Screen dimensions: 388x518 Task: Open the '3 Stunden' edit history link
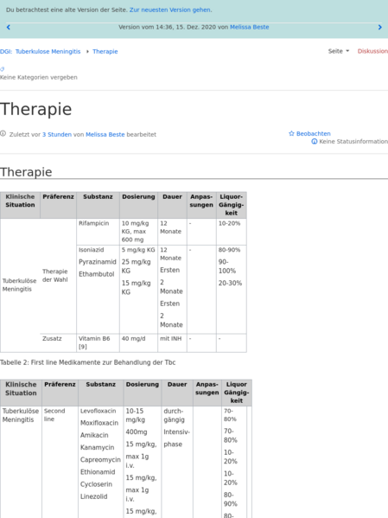pyautogui.click(x=57, y=134)
